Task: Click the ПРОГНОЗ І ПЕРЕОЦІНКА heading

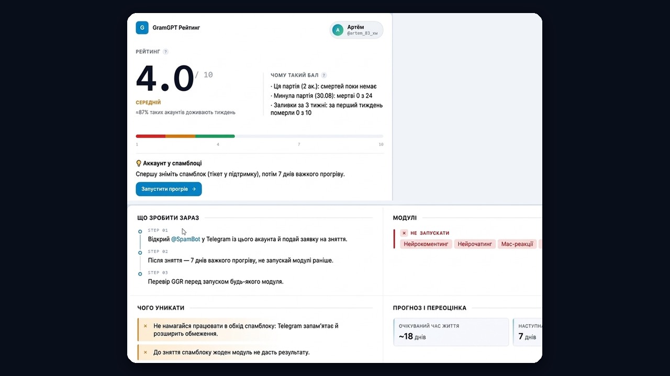Action: [430, 308]
